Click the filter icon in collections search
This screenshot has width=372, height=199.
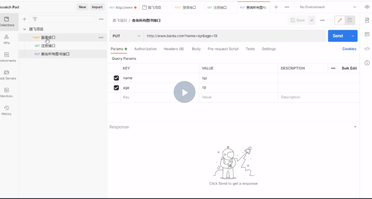[x=35, y=19]
